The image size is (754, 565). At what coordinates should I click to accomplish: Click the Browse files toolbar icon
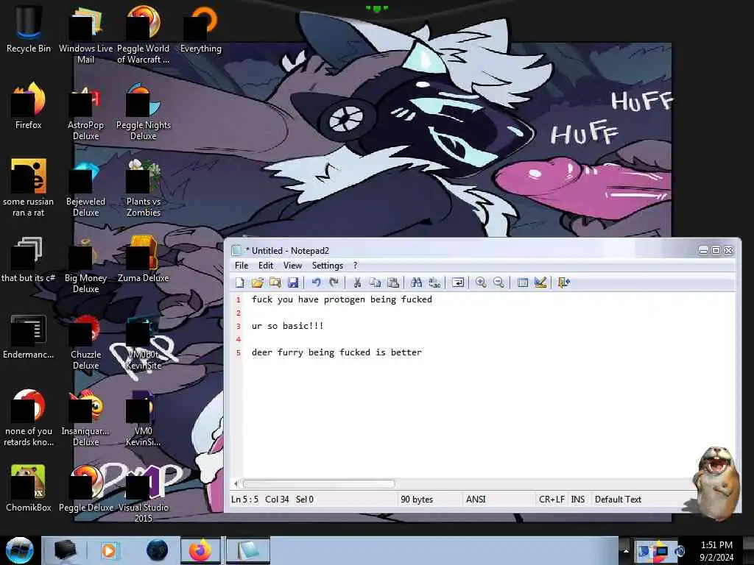[x=275, y=282]
